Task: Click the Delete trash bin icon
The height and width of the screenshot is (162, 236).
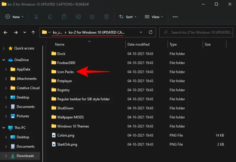Action: 106,17
